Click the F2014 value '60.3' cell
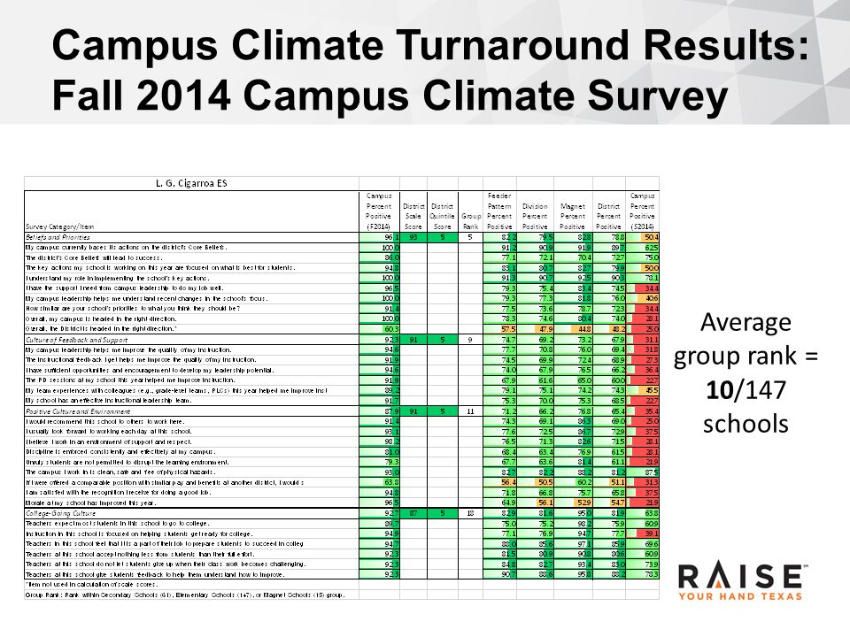 point(379,329)
